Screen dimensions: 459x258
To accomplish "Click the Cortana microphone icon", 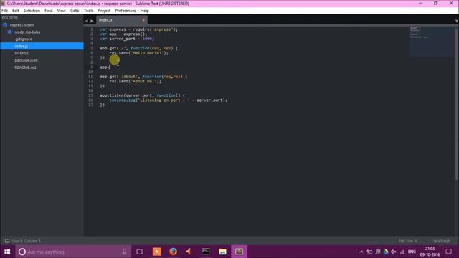I will 124,252.
